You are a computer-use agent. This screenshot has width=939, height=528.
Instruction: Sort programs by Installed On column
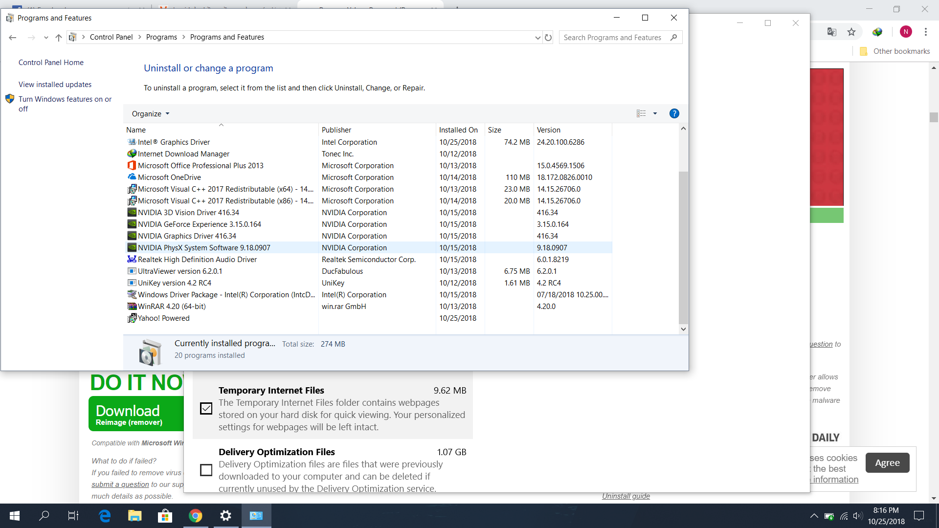(x=460, y=130)
